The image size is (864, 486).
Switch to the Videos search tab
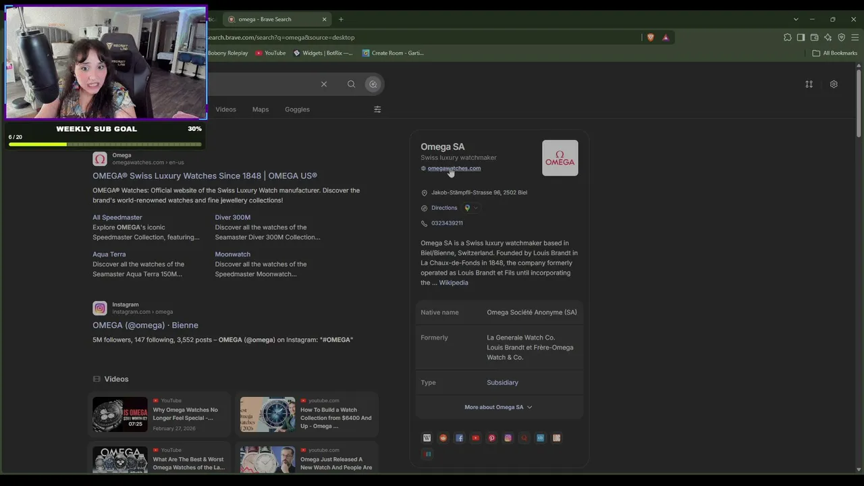[x=226, y=109]
